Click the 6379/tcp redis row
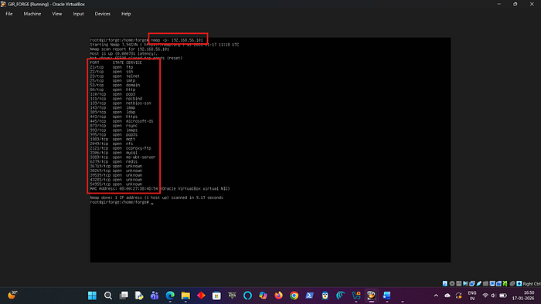Viewport: 541px width, 304px height. (x=114, y=161)
